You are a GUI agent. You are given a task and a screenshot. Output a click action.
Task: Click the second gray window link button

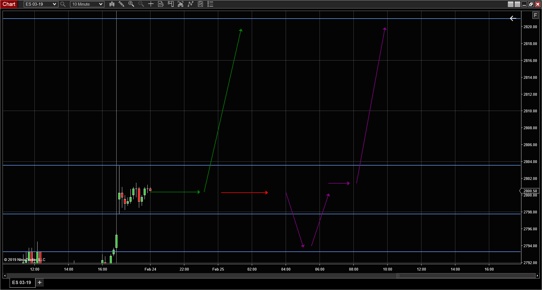[517, 4]
